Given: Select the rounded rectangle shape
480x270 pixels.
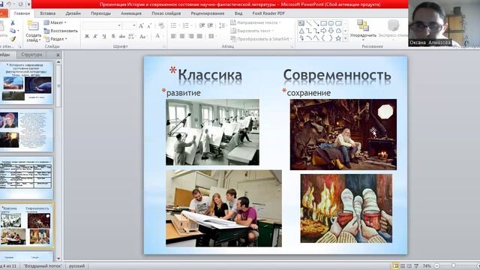Looking at the screenshot, I should (x=338, y=23).
